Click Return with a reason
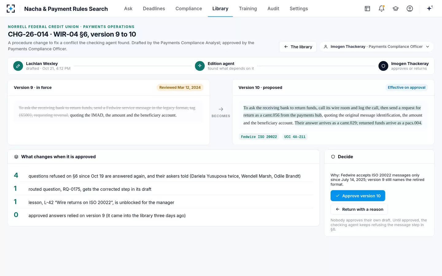The width and height of the screenshot is (442, 276). pyautogui.click(x=359, y=209)
